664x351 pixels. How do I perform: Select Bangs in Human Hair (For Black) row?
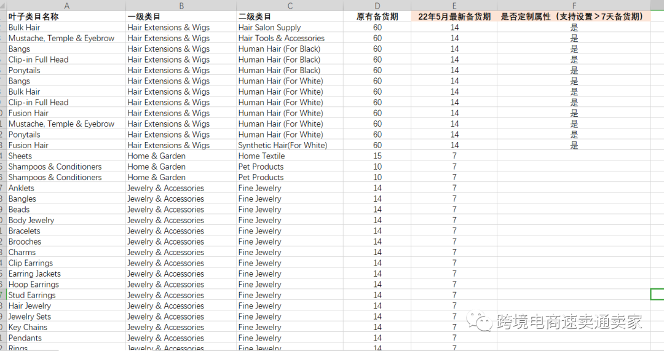66,49
